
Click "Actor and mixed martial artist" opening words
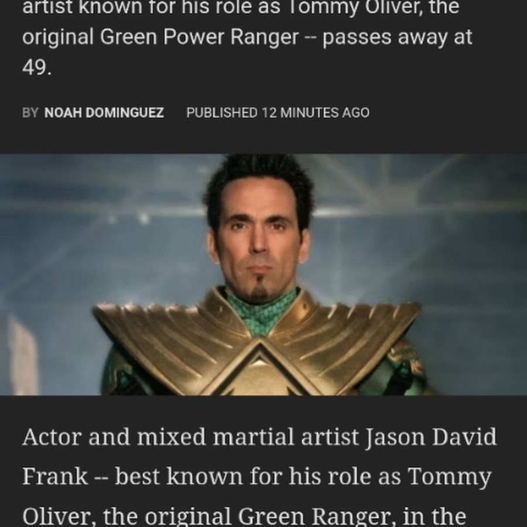coord(190,437)
